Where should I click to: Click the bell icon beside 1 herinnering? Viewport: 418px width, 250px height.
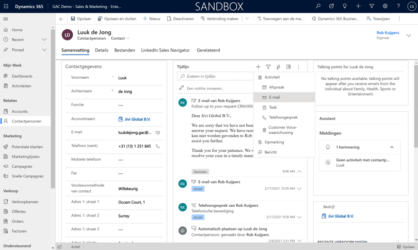[328, 147]
